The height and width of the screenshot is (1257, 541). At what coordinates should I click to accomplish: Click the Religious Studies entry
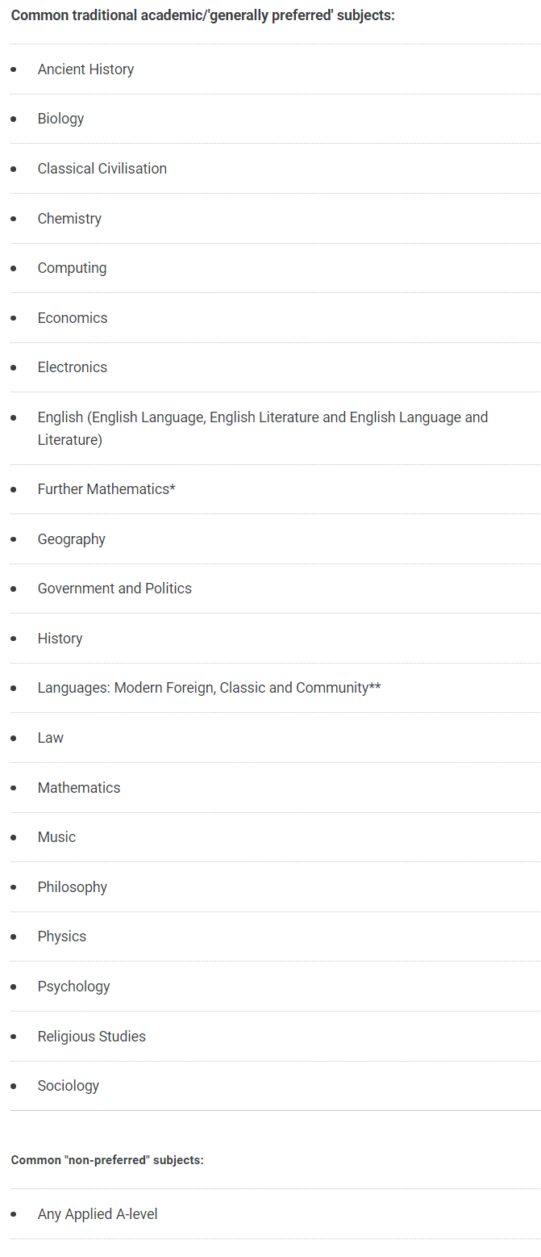click(x=92, y=1037)
